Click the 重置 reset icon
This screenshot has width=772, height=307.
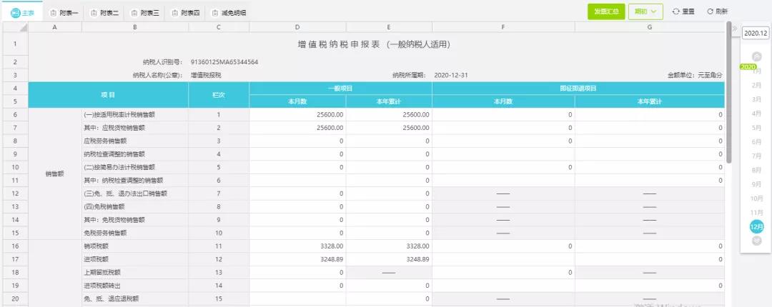tap(676, 11)
